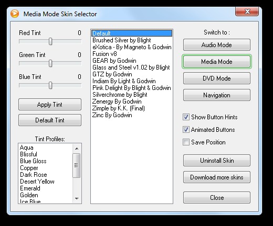Viewport: 273px width, 226px height.
Task: Click the Blue Tint slider handle
Action: (x=50, y=85)
